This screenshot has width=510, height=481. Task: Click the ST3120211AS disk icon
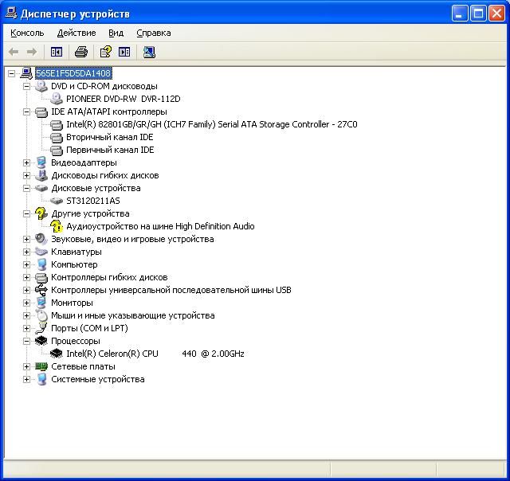(x=57, y=201)
